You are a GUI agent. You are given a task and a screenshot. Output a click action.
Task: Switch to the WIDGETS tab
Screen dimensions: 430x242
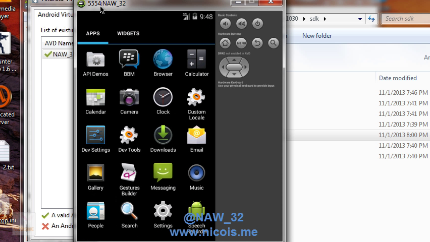point(128,33)
